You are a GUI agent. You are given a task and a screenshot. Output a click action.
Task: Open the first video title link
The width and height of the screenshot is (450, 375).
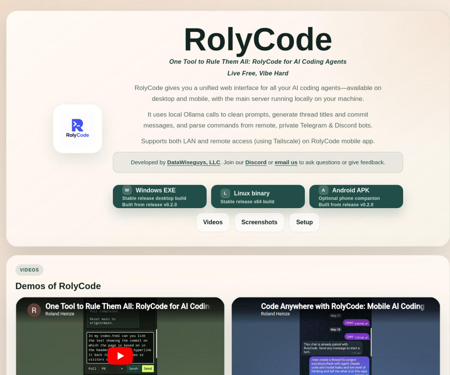click(128, 306)
